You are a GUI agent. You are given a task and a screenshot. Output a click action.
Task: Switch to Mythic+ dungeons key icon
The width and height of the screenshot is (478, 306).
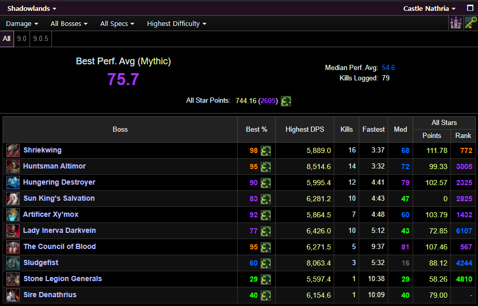[470, 23]
